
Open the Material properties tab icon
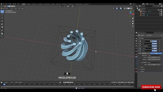[x=136, y=69]
